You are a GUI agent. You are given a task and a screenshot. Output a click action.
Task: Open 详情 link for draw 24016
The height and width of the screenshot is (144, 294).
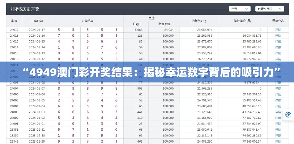pyautogui.click(x=278, y=36)
